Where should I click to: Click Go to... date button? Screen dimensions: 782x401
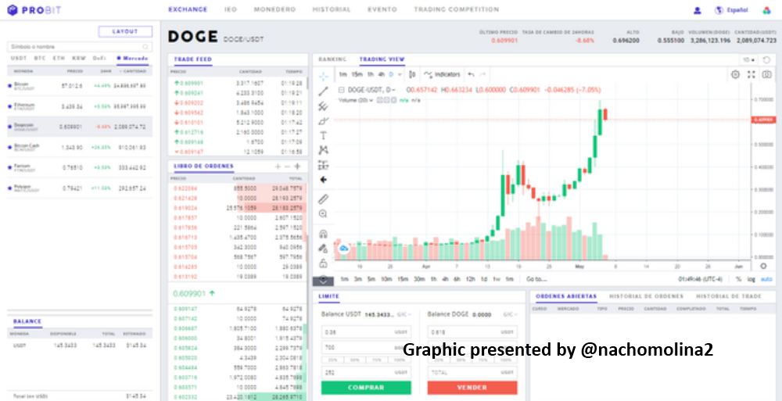pyautogui.click(x=536, y=279)
